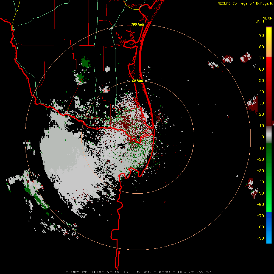
Task: Select the 10 value on the velocity scale
Action: pos(262,126)
